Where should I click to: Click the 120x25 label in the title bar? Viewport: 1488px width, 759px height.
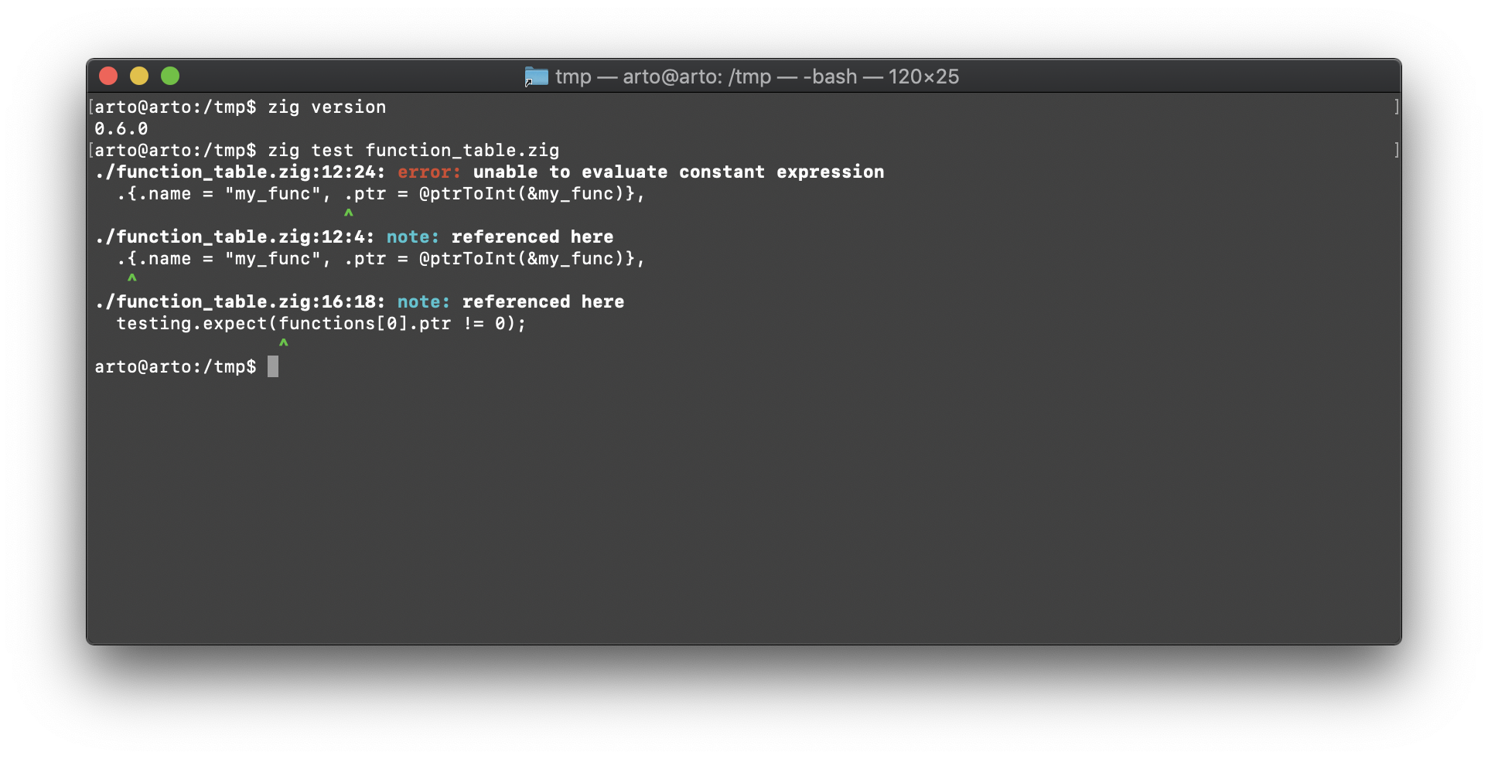pos(923,77)
